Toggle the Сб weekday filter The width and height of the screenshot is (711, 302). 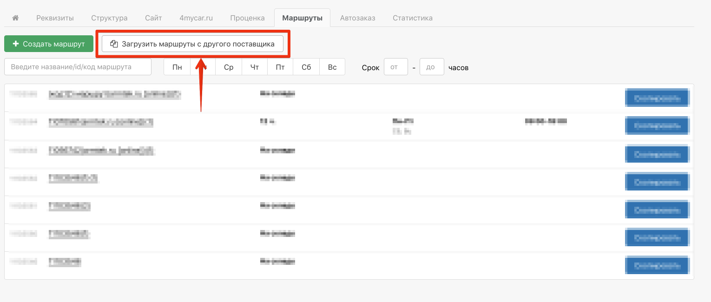tap(306, 67)
